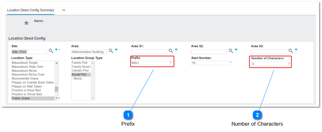Click the Start Number field
Screen dimensions: 322x132
211,63
